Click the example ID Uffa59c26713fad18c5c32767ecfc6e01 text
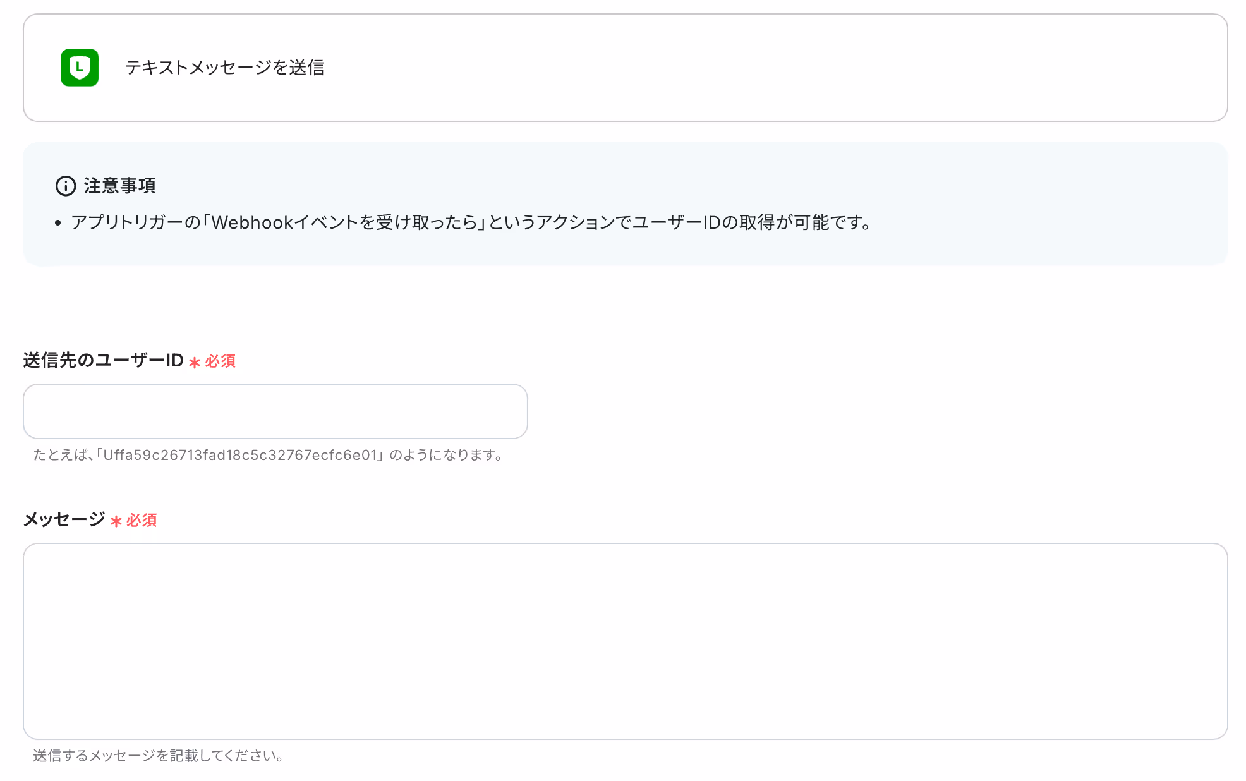Viewport: 1246px width, 781px height. tap(240, 455)
